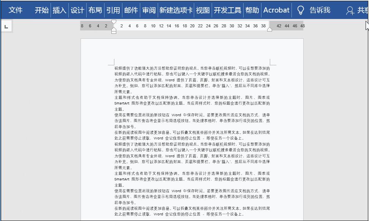This screenshot has height=221, width=369.
Task: Open the 插入 (Insert) tab
Action: click(60, 10)
